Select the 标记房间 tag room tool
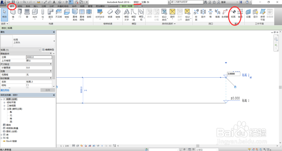This screenshot has width=282, height=151. pos(164,15)
